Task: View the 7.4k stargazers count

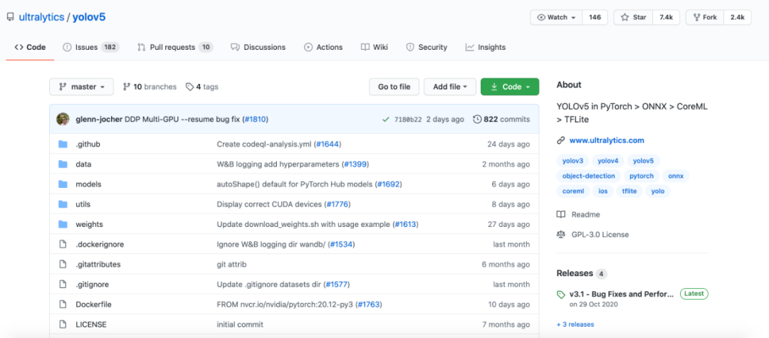Action: [666, 17]
